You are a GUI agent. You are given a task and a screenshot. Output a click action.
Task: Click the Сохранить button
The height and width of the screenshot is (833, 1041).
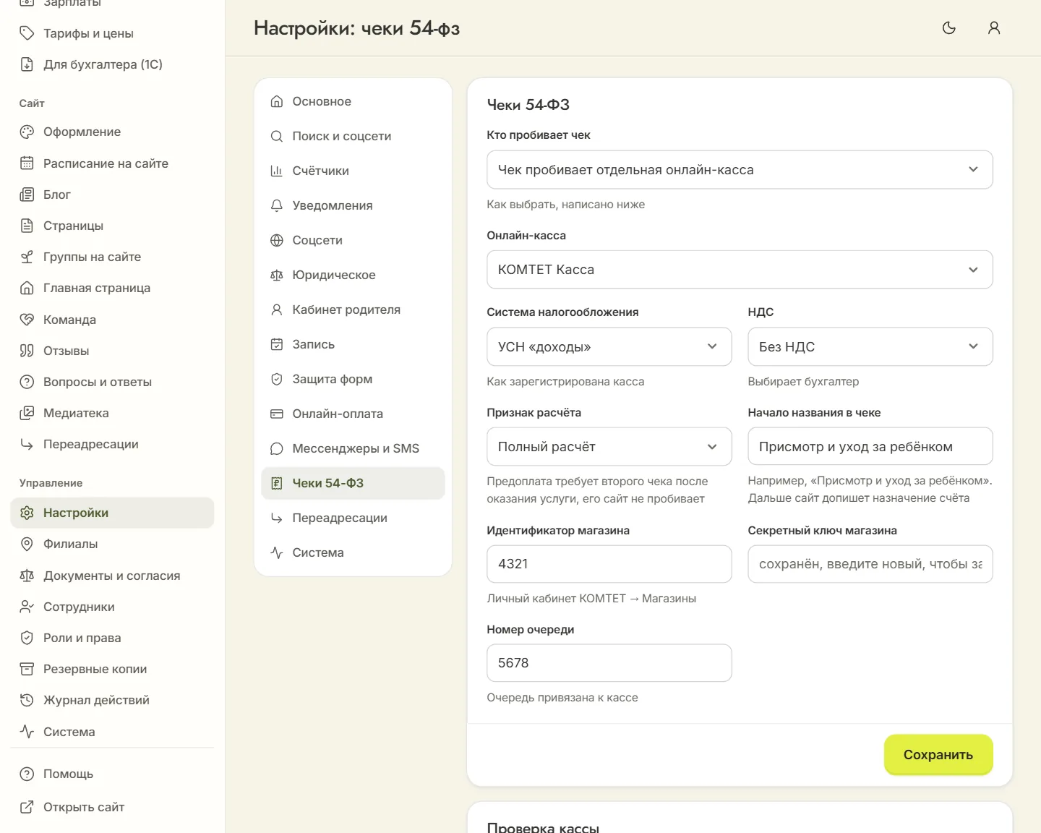point(938,755)
